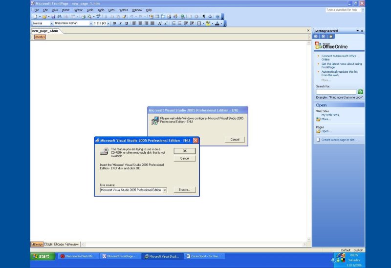
Task: Click Decrease Indent icon
Action: (186, 23)
